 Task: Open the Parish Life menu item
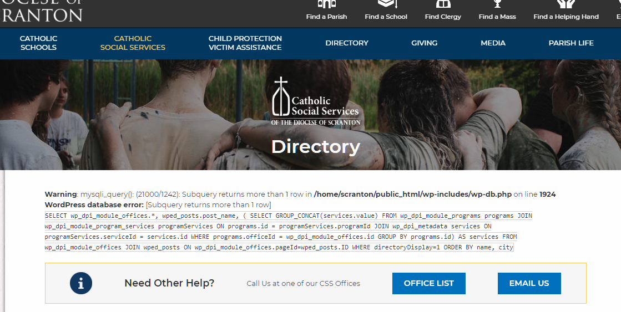tap(571, 43)
